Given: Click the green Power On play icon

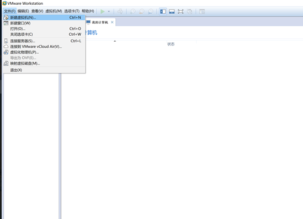Looking at the screenshot, I should click(102, 11).
